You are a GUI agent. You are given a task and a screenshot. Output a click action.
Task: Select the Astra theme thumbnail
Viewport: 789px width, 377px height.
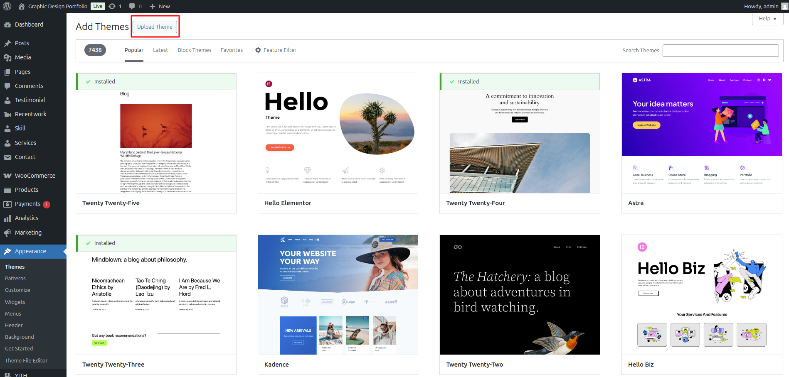pos(701,133)
